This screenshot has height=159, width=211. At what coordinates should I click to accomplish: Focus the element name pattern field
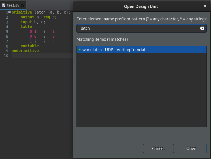[142, 28]
